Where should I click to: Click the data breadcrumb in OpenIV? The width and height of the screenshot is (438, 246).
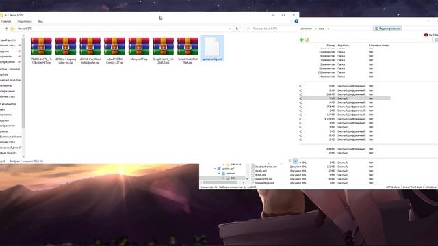click(322, 29)
